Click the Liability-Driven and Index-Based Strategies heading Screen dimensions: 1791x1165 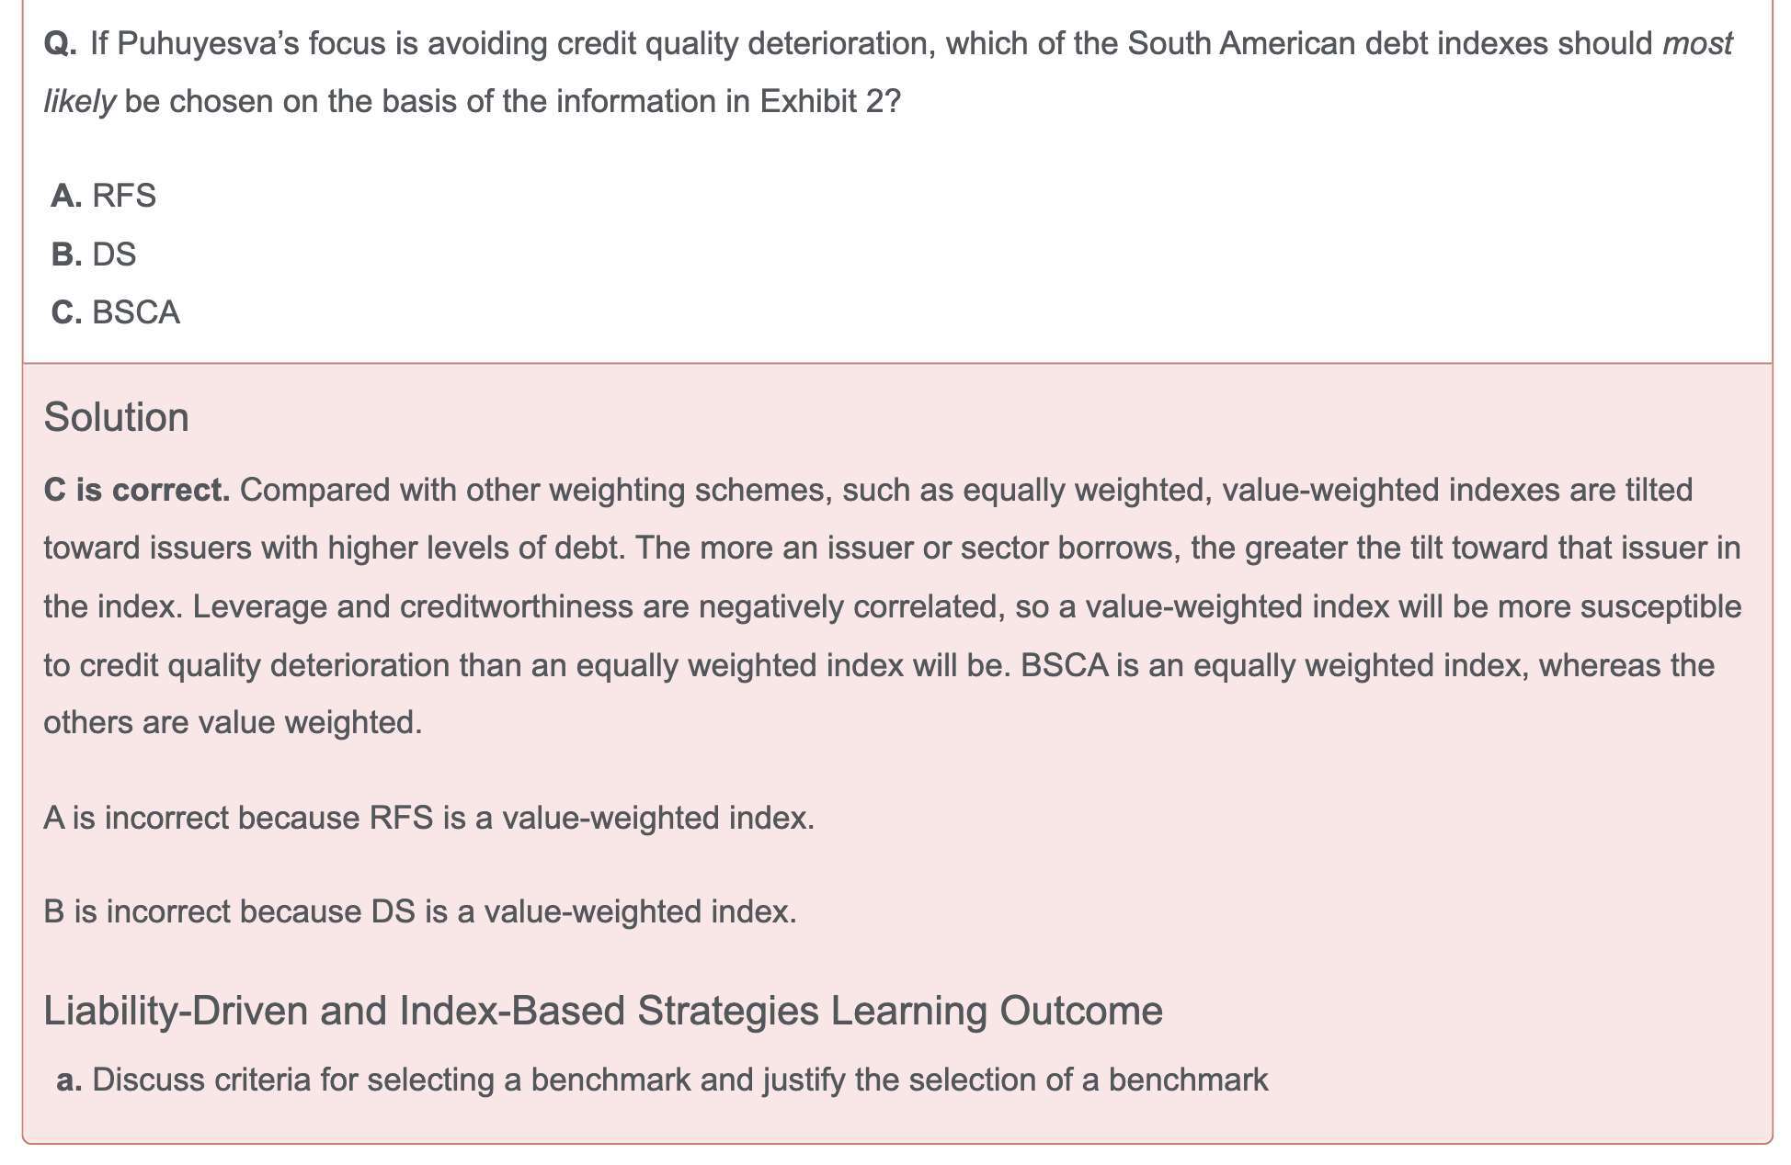pos(602,1011)
